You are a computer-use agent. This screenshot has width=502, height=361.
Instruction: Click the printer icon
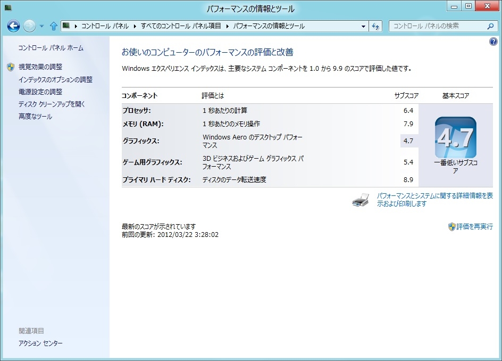click(360, 200)
